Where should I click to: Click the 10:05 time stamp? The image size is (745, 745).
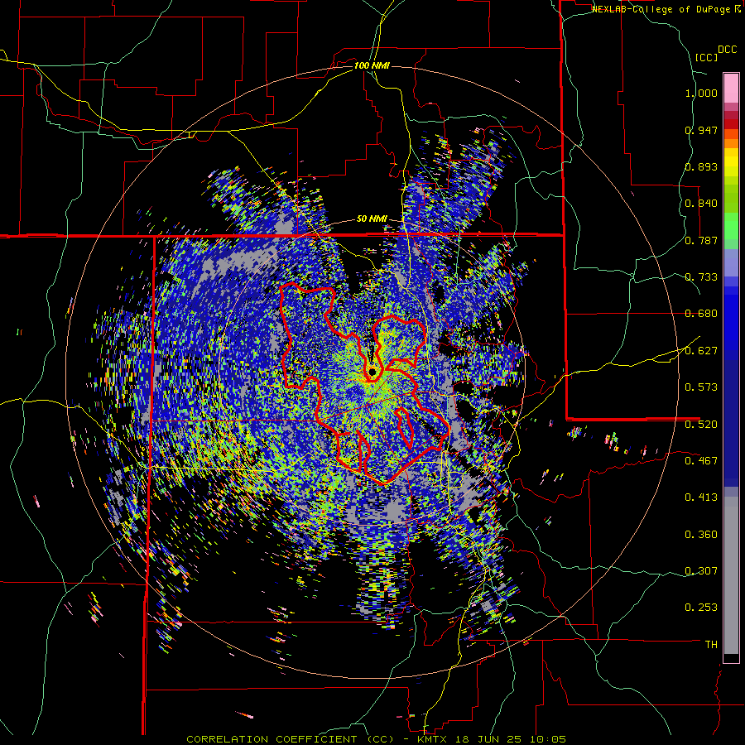point(546,739)
